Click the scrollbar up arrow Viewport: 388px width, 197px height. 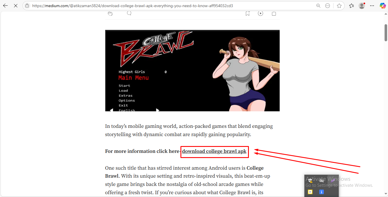(386, 14)
